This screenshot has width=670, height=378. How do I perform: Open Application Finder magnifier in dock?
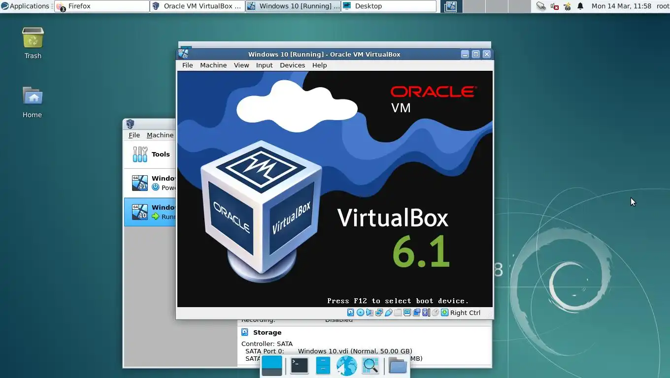pyautogui.click(x=370, y=366)
